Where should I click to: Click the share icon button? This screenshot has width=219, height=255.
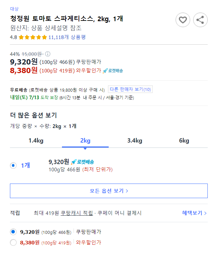[x=200, y=20]
